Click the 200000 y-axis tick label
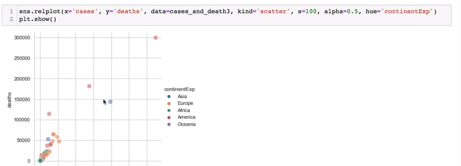 [22, 79]
